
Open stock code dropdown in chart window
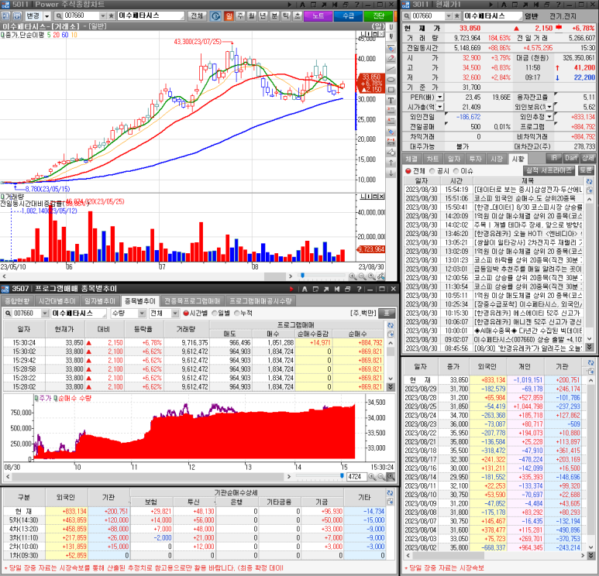pos(103,16)
